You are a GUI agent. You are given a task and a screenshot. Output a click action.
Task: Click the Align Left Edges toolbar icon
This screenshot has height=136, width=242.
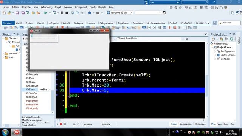171,8
